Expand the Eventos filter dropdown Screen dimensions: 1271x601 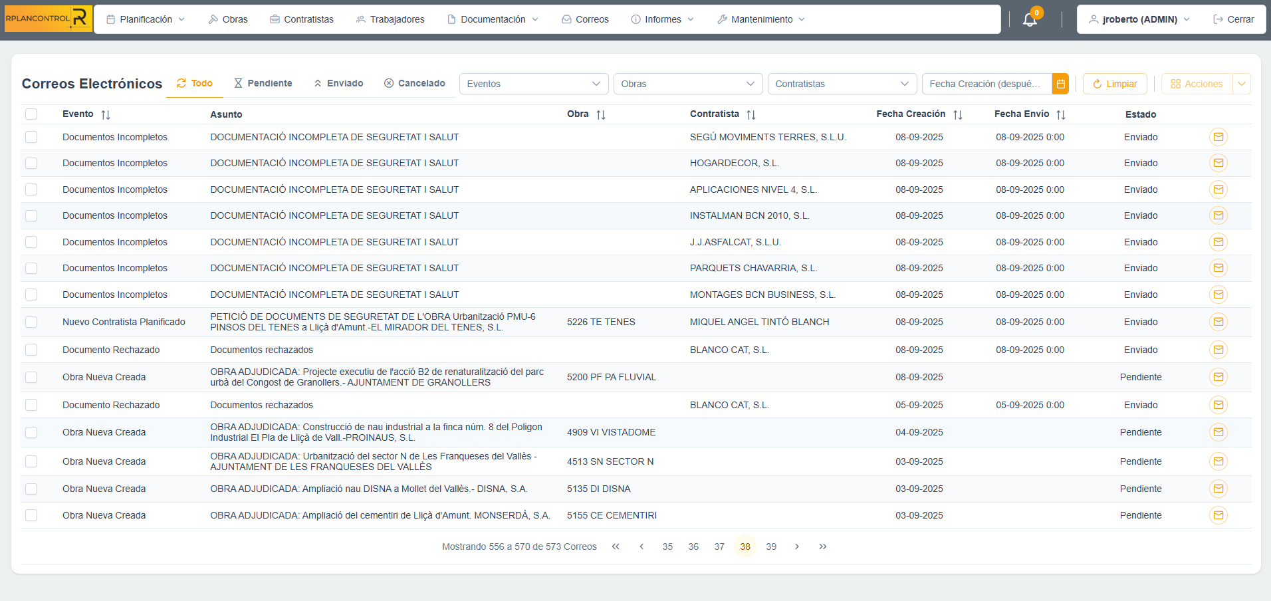(533, 84)
